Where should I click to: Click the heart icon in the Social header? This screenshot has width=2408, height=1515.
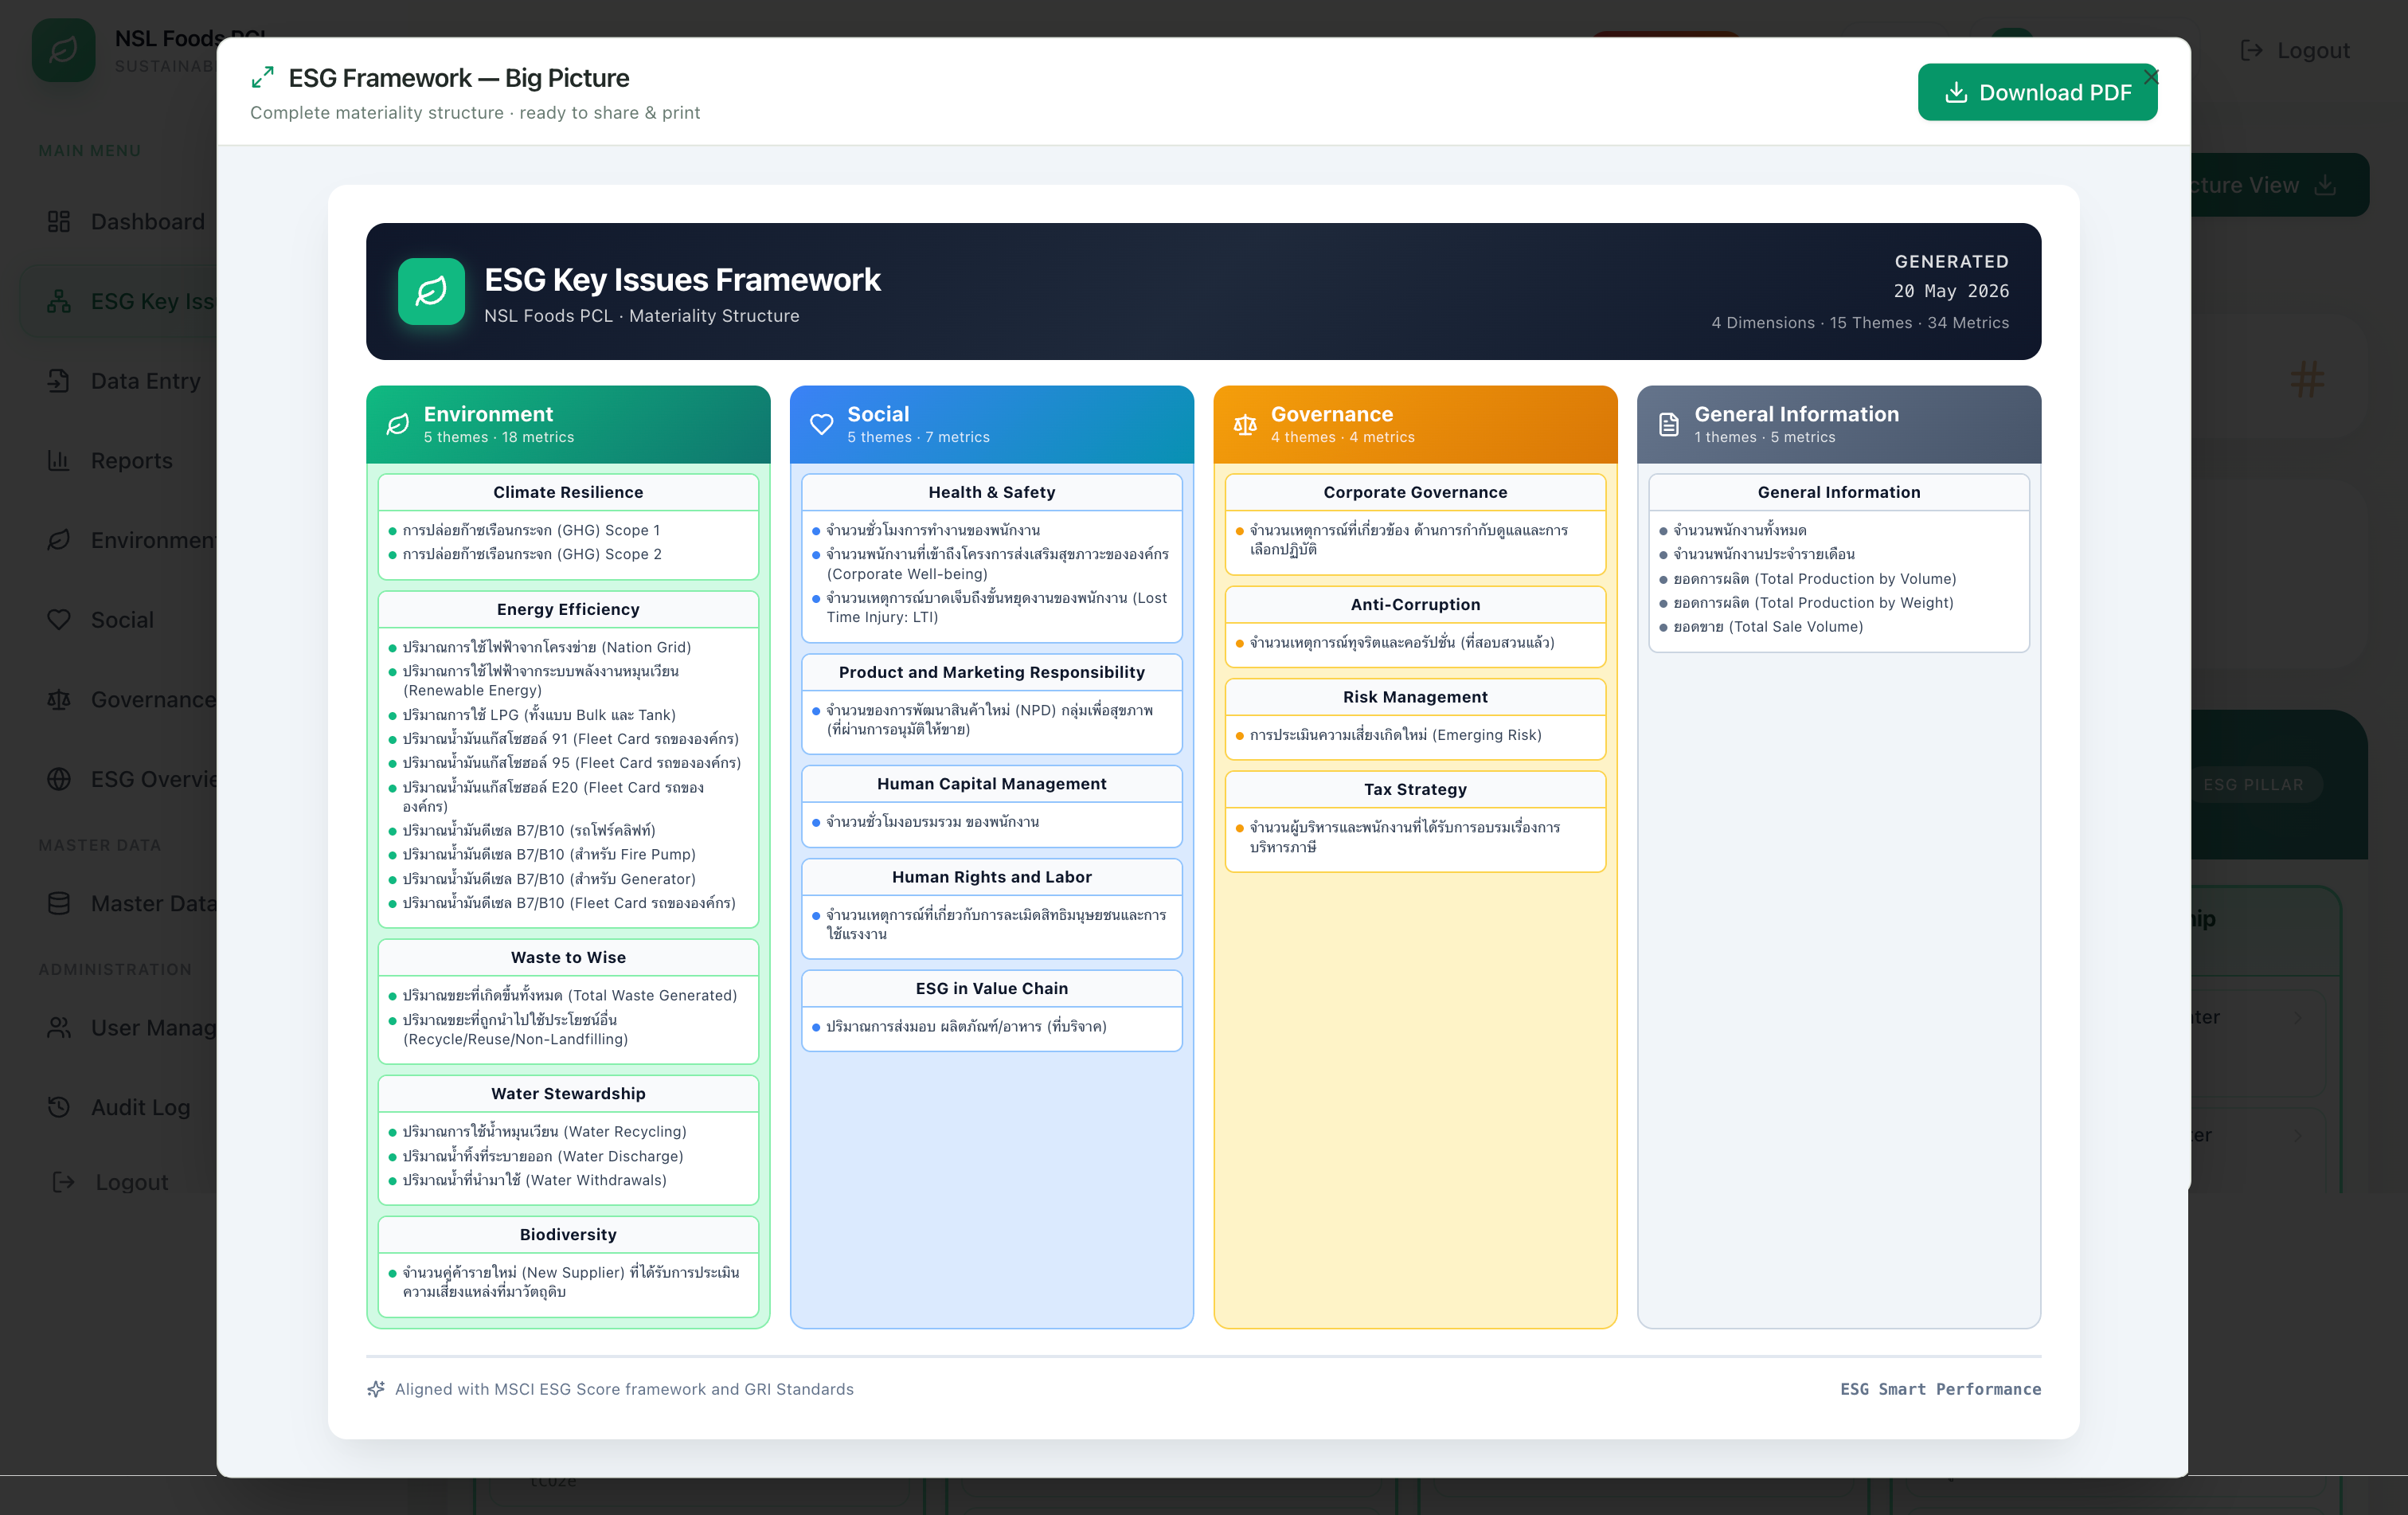point(822,424)
